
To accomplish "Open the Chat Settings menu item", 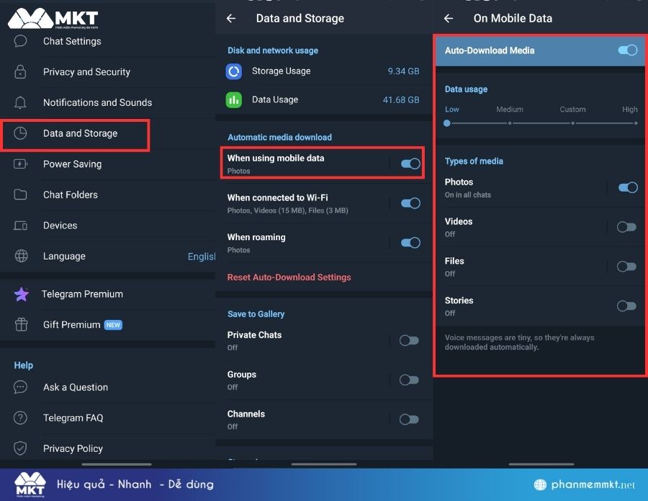I will pyautogui.click(x=72, y=42).
